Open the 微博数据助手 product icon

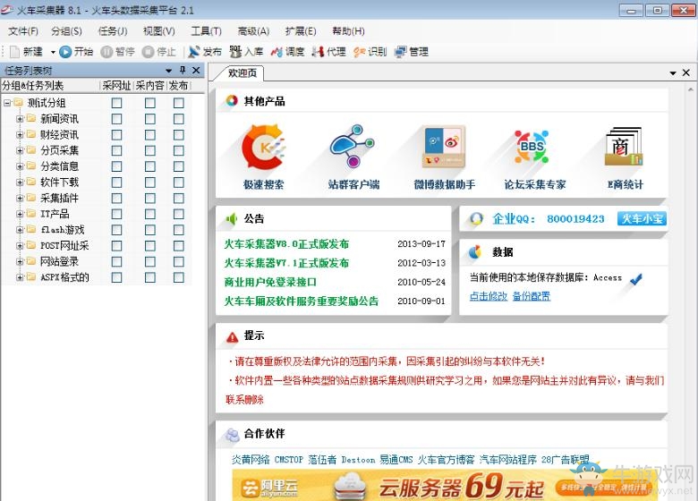pyautogui.click(x=444, y=147)
